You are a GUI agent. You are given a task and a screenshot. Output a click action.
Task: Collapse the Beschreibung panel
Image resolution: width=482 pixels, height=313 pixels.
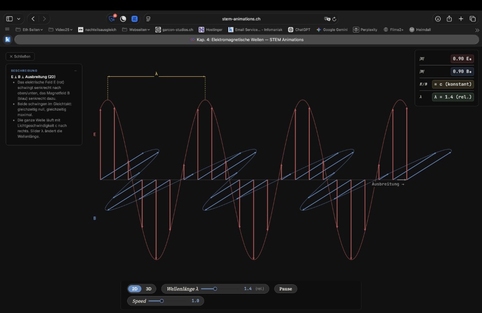tap(75, 71)
